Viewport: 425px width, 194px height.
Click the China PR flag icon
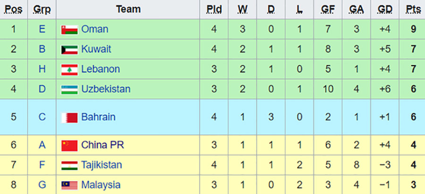tap(69, 145)
